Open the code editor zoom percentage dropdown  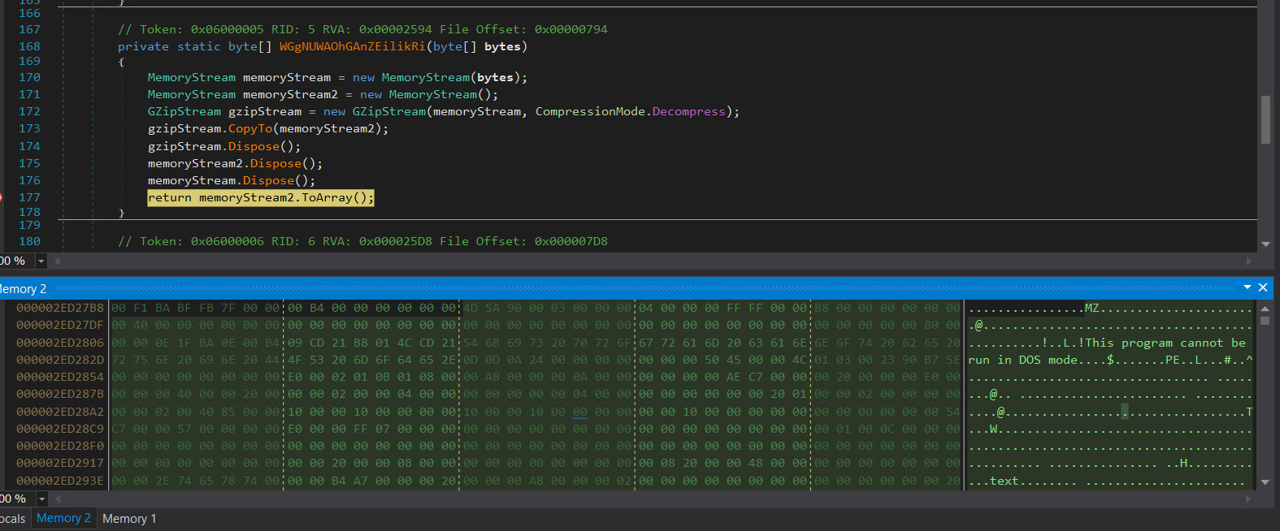[x=41, y=261]
